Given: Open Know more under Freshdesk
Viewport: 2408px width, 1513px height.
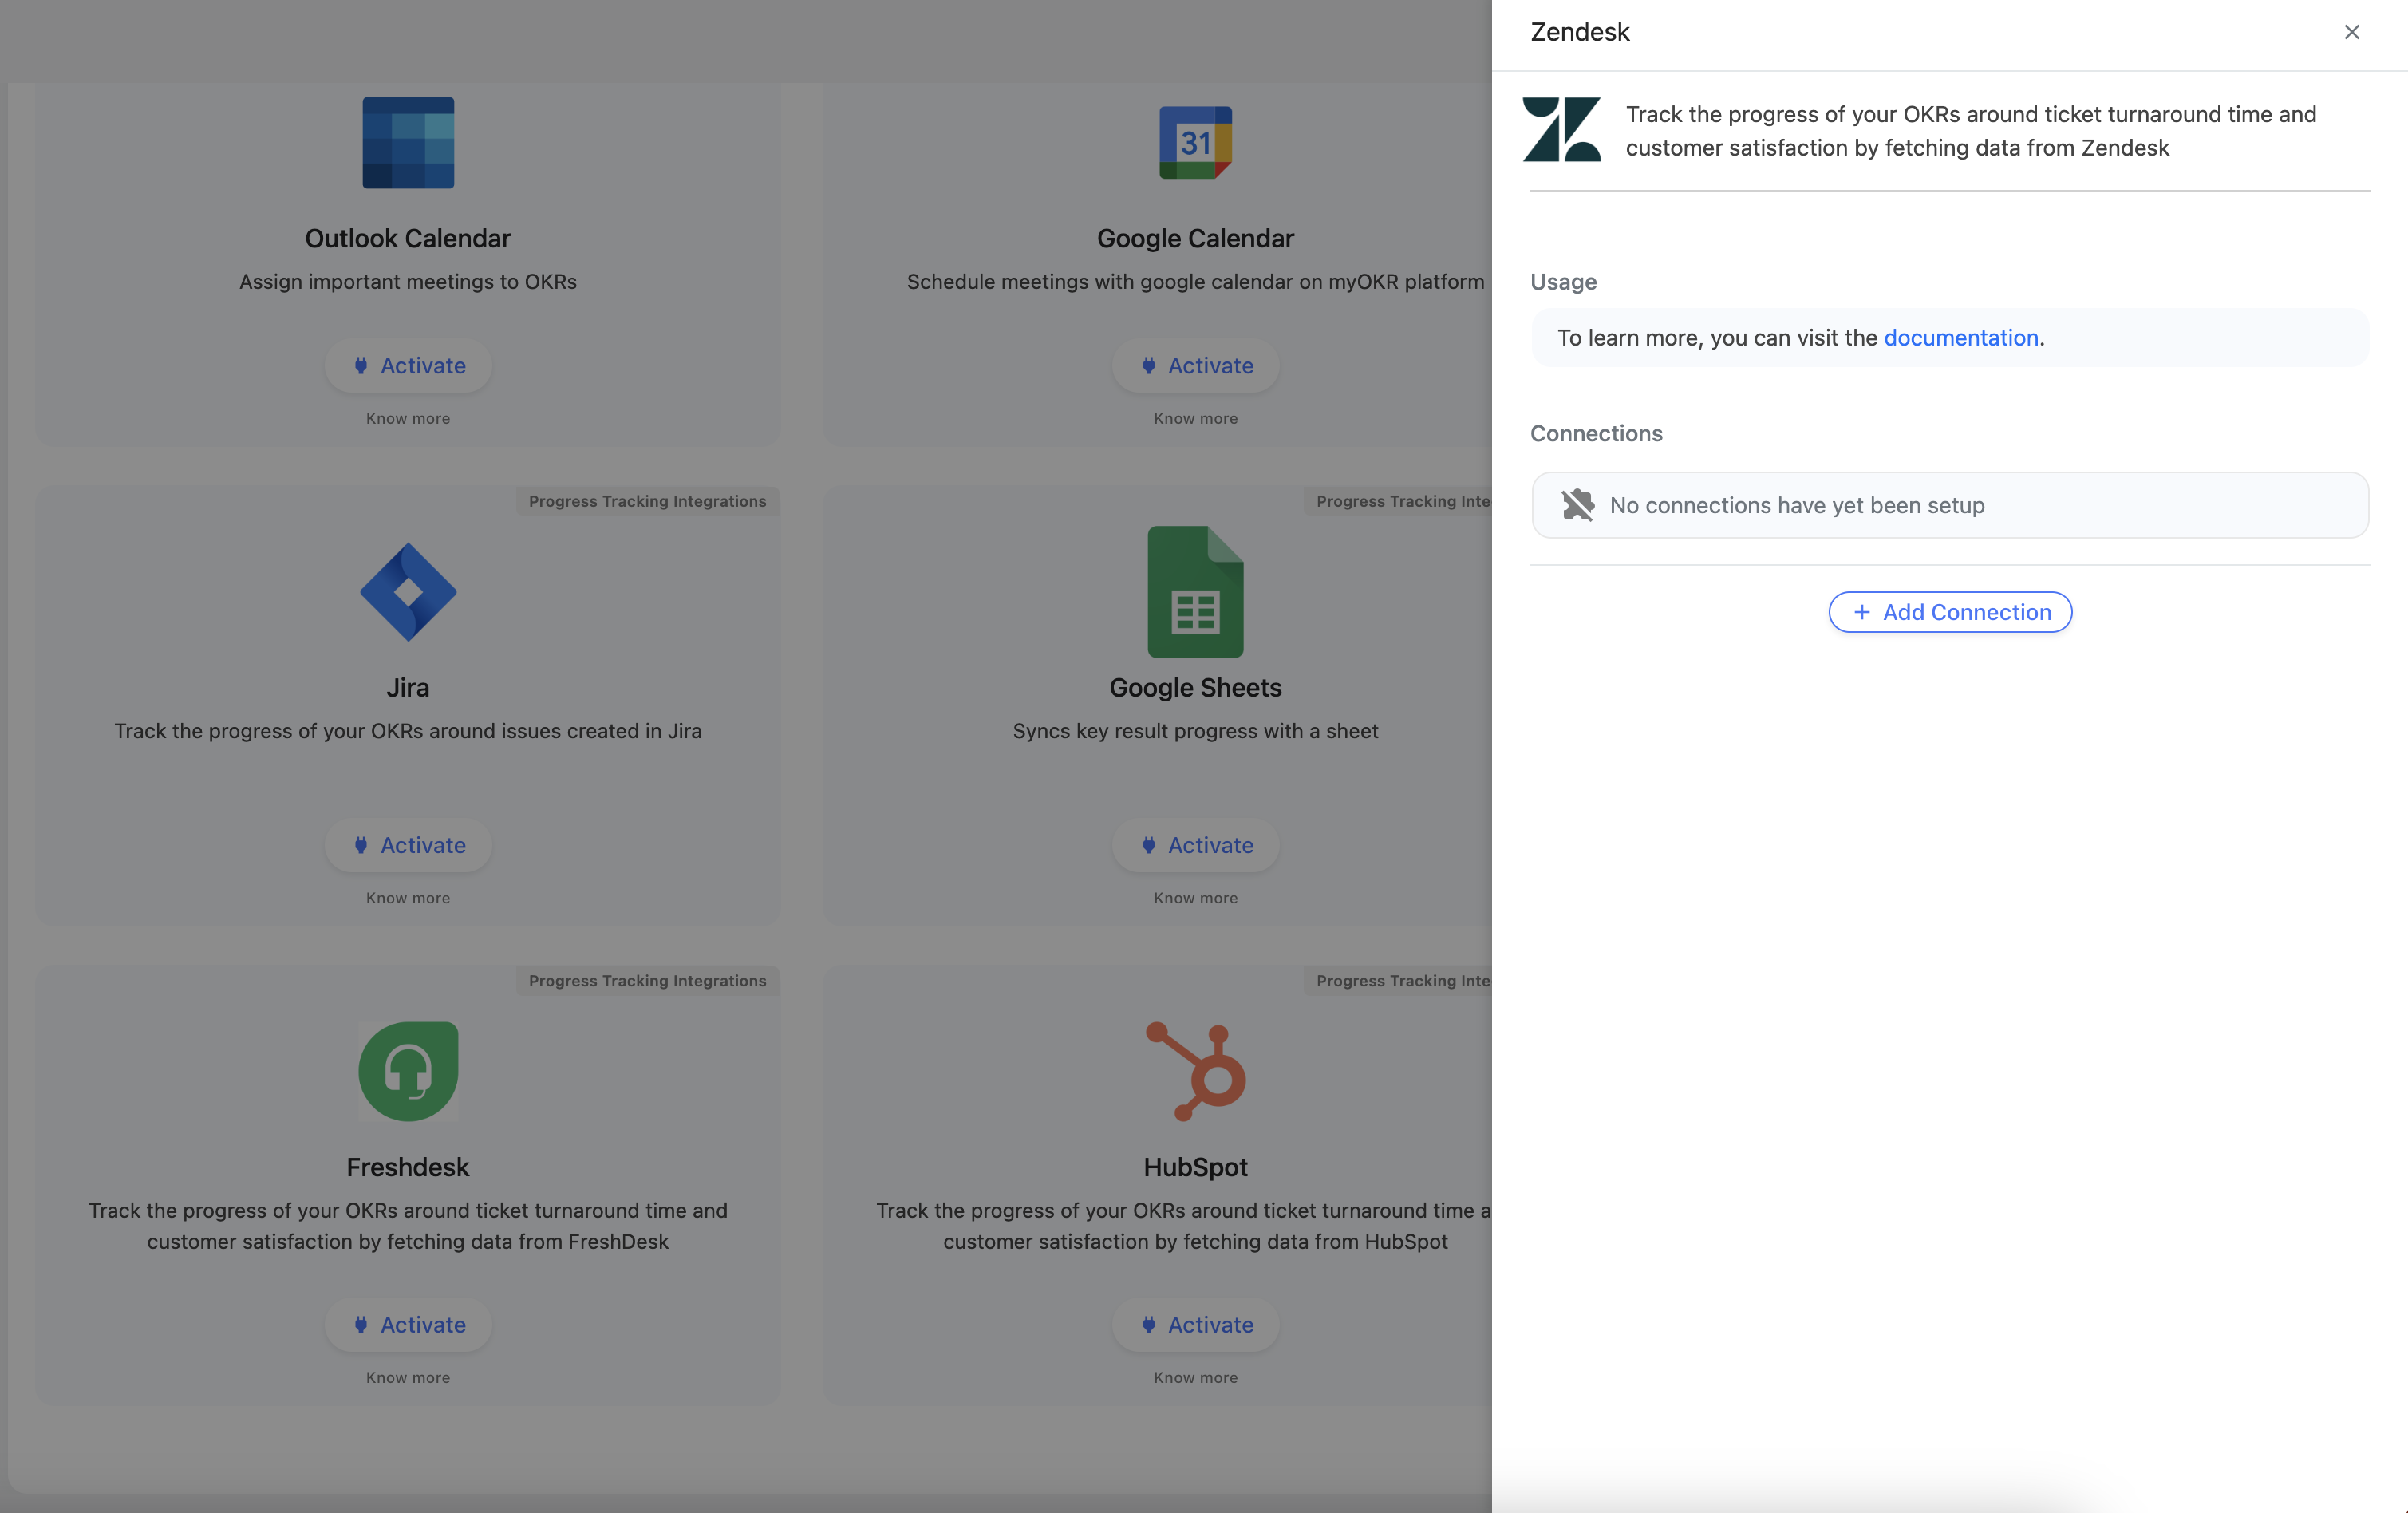Looking at the screenshot, I should tap(408, 1377).
